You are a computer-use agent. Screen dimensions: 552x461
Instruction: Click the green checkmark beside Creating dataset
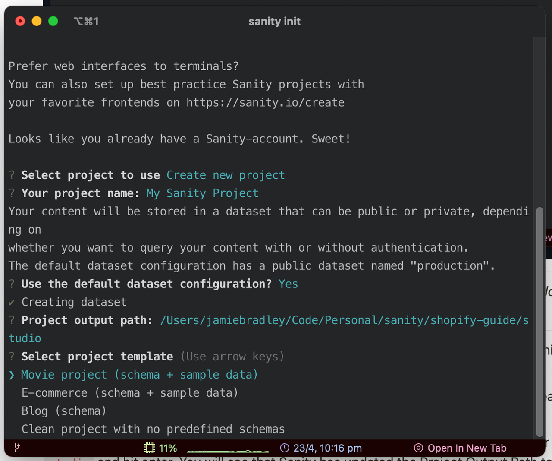pyautogui.click(x=12, y=302)
